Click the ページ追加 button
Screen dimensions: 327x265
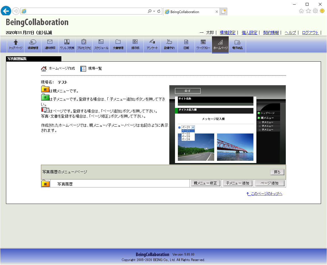[x=270, y=183]
